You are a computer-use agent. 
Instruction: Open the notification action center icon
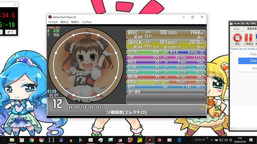coord(251,140)
